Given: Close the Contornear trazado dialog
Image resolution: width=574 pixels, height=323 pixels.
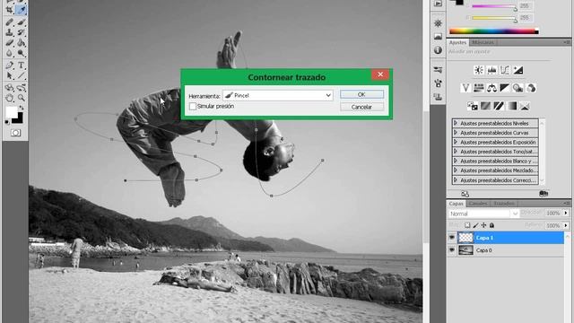Looking at the screenshot, I should tap(380, 74).
